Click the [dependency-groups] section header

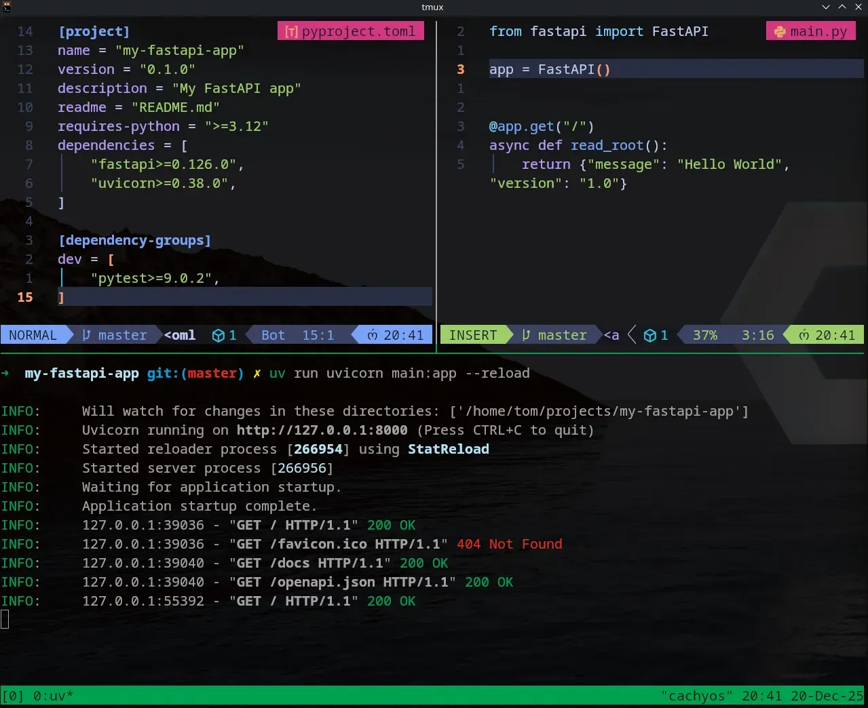point(134,241)
